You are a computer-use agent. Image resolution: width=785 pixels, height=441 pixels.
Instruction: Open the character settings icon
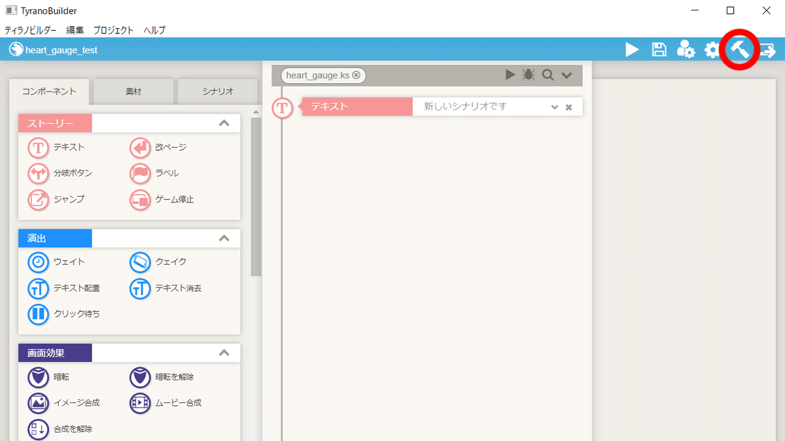point(686,50)
